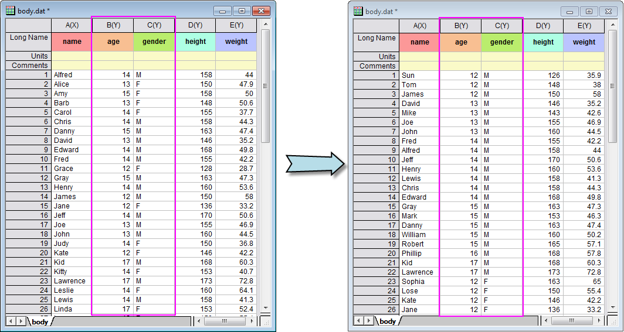624x332 pixels.
Task: Select the 'Linda' name cell in left window
Action: 72,309
